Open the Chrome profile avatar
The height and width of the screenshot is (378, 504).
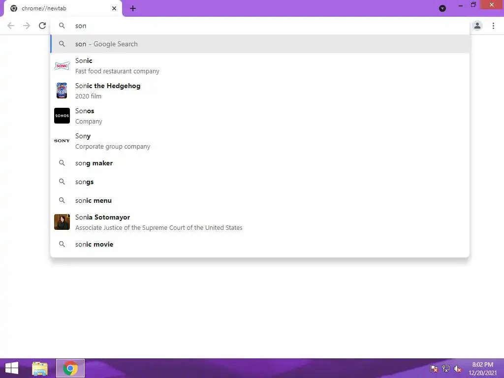tap(477, 26)
